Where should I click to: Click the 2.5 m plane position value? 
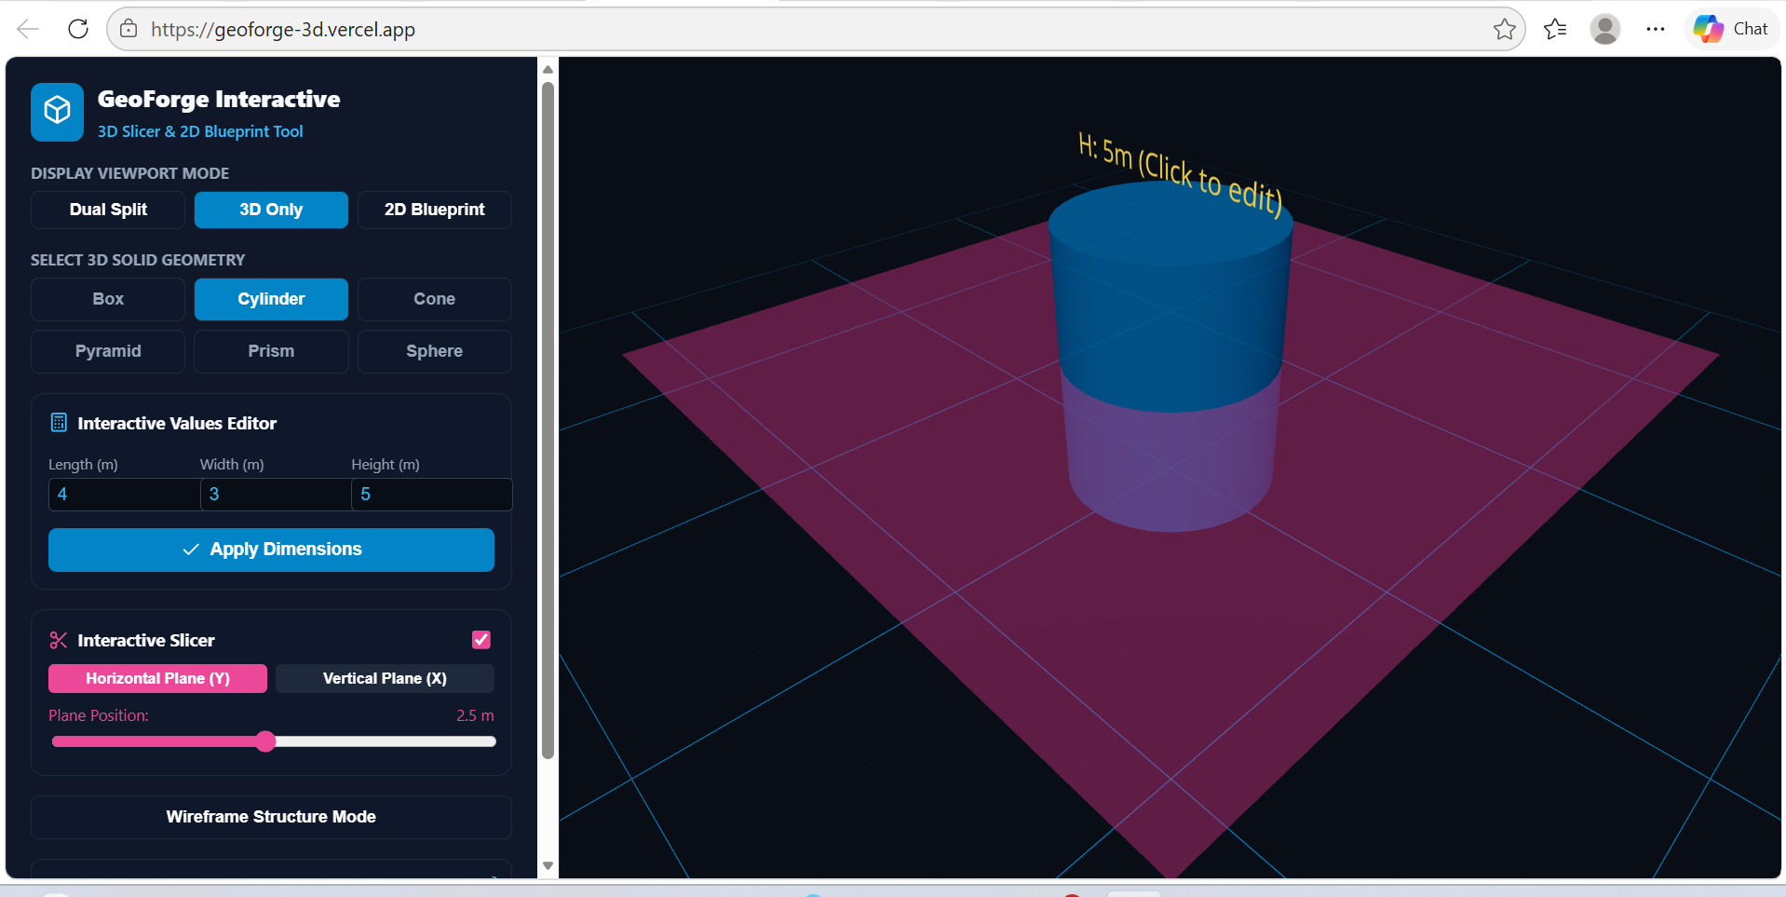[x=475, y=715]
